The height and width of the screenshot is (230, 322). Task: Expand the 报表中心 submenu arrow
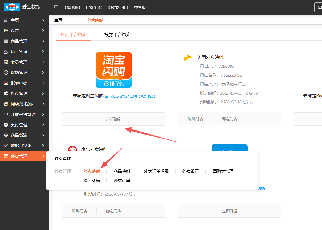coord(43,83)
